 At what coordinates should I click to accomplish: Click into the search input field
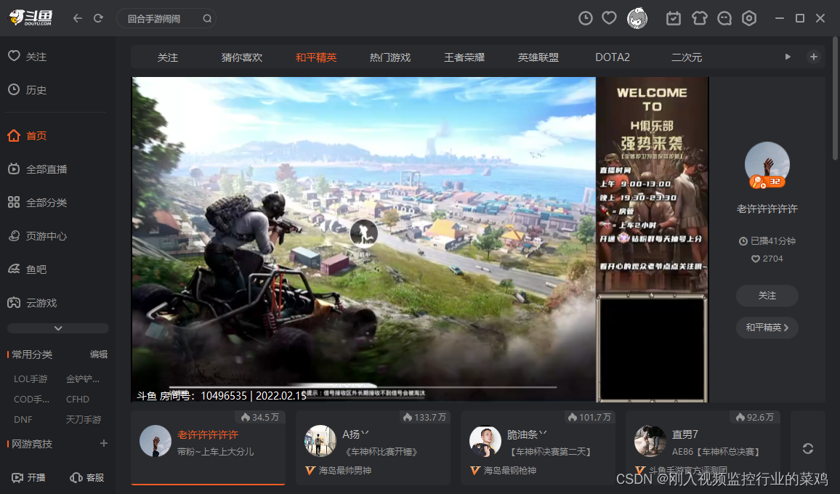[x=161, y=19]
